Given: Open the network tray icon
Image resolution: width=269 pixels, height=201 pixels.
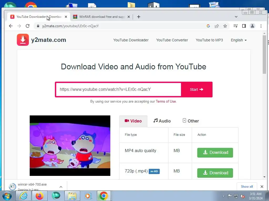Looking at the screenshot, I should tap(236, 196).
